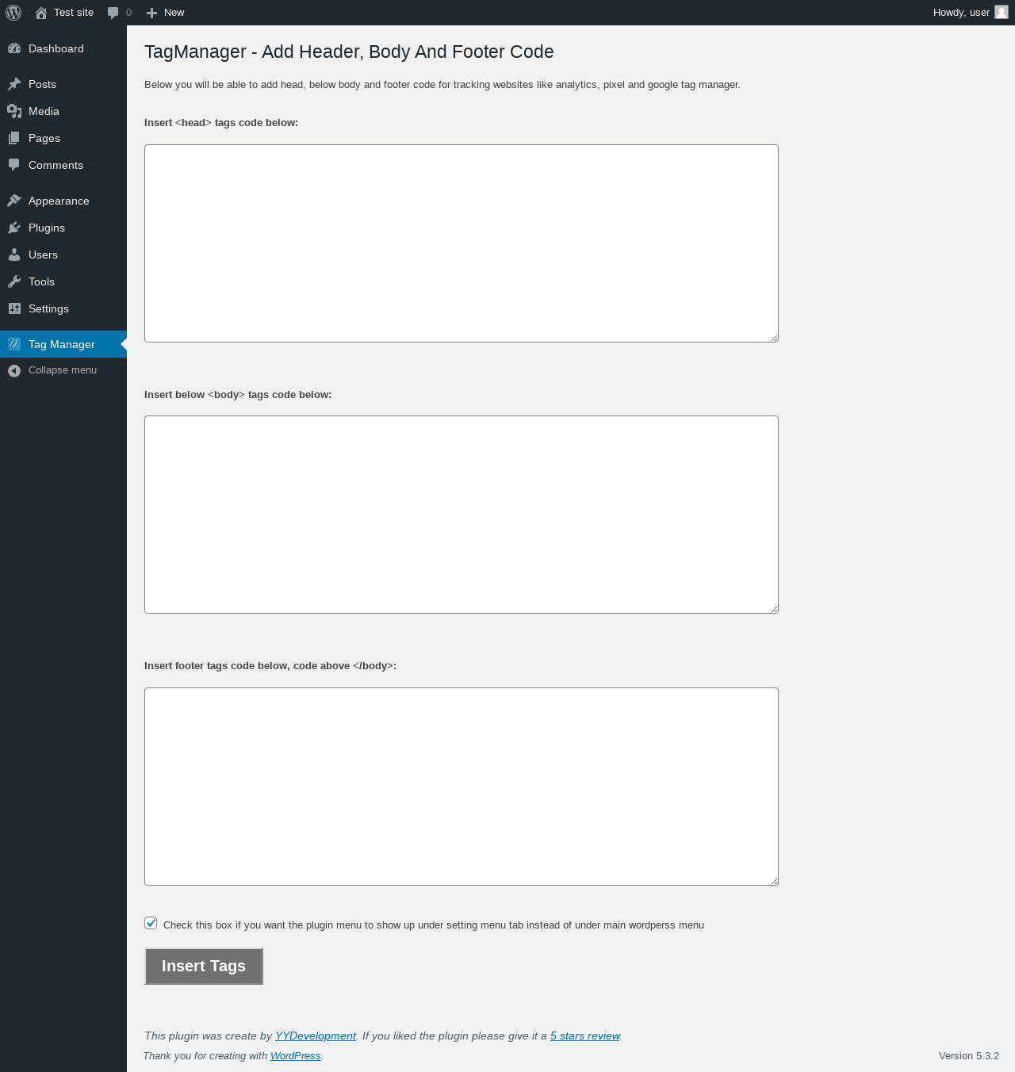Image resolution: width=1015 pixels, height=1072 pixels.
Task: Open the Posts menu item
Action: click(x=63, y=84)
